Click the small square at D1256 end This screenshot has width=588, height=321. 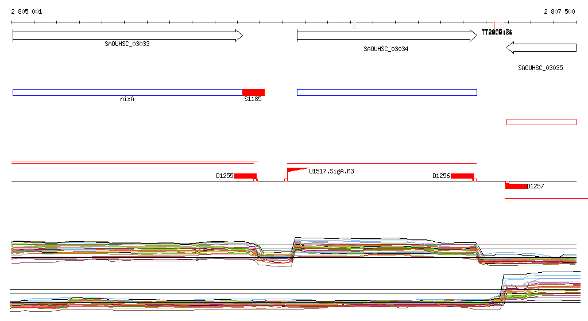[x=474, y=180]
